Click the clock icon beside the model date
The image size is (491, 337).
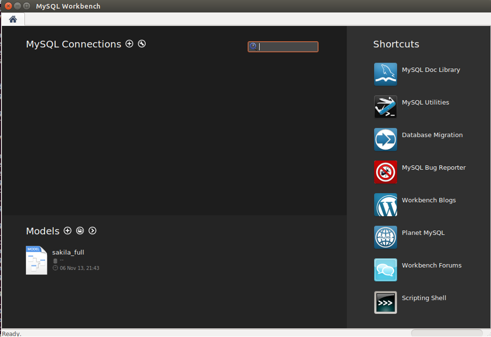point(55,268)
